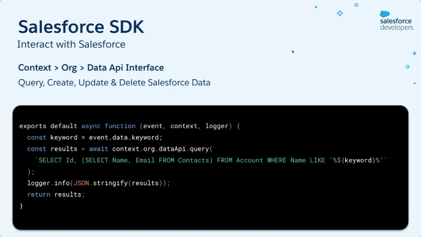This screenshot has width=421, height=237.
Task: Click the 'return results;' code line
Action: point(56,195)
